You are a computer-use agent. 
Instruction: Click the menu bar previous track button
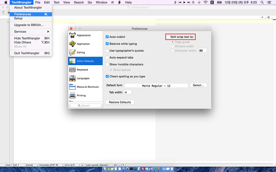[x=180, y=2]
